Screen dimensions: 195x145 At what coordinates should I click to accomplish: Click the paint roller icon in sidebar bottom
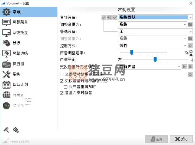(6, 130)
